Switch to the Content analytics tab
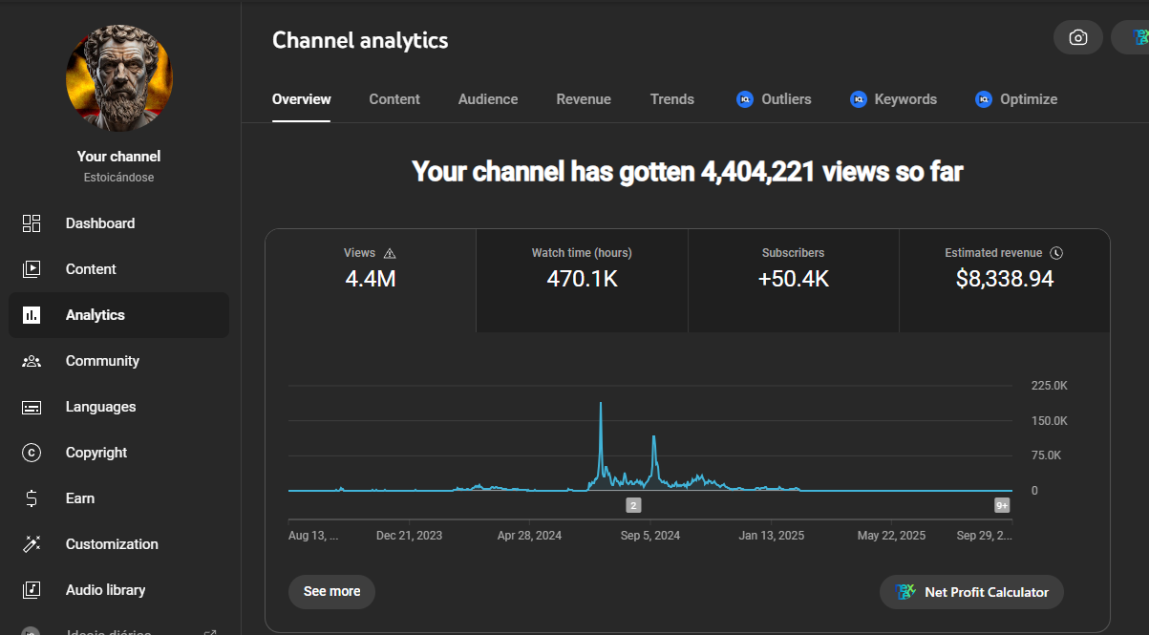Image resolution: width=1149 pixels, height=635 pixels. (394, 99)
